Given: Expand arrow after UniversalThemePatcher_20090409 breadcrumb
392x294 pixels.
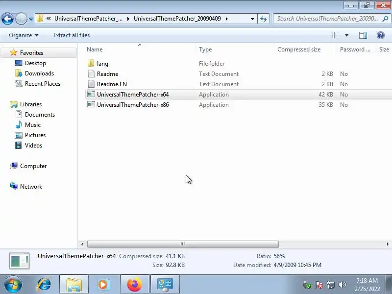Looking at the screenshot, I should pos(227,19).
